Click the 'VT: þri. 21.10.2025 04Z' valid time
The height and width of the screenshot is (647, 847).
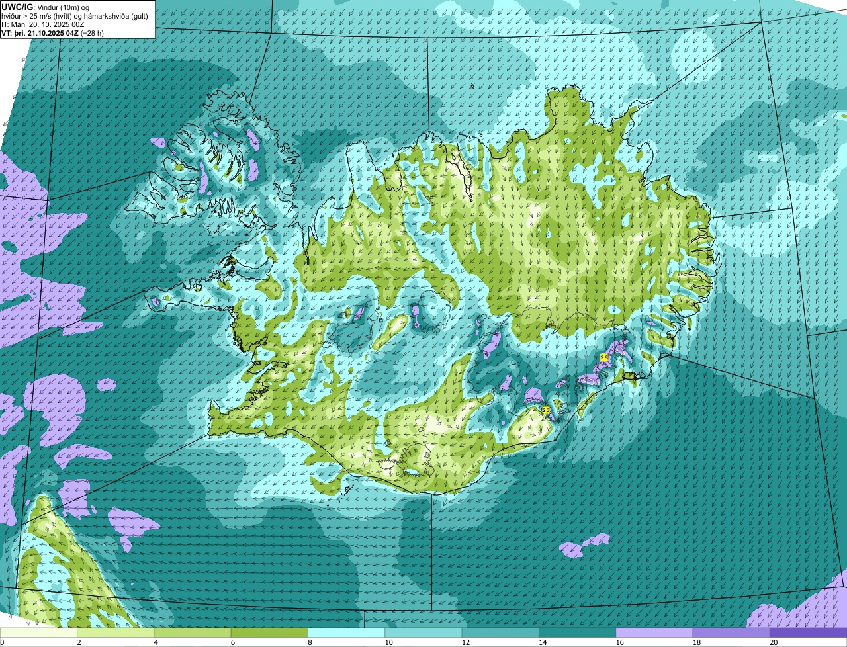pos(40,32)
